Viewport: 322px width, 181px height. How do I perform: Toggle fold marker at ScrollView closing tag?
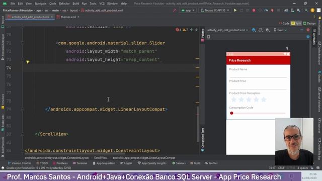point(23,134)
